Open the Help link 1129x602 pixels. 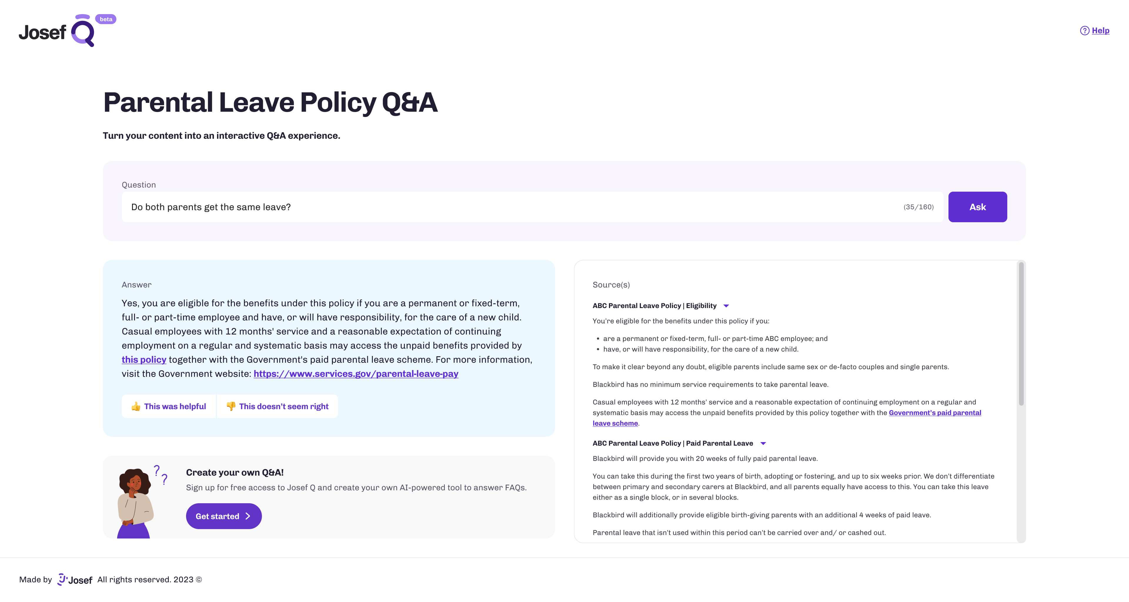click(1100, 31)
